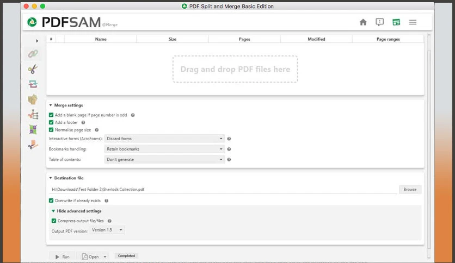Open the news speech-bubble icon
This screenshot has width=455, height=263.
[379, 22]
